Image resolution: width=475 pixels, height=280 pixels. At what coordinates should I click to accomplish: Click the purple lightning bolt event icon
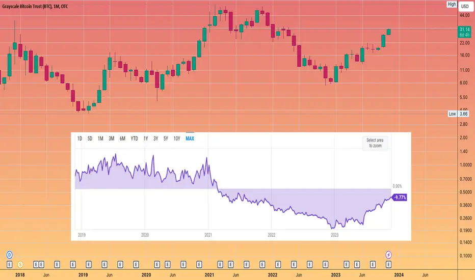(x=388, y=255)
